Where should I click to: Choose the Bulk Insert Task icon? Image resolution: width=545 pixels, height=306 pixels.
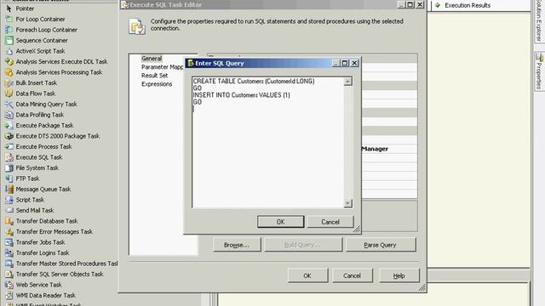(9, 83)
